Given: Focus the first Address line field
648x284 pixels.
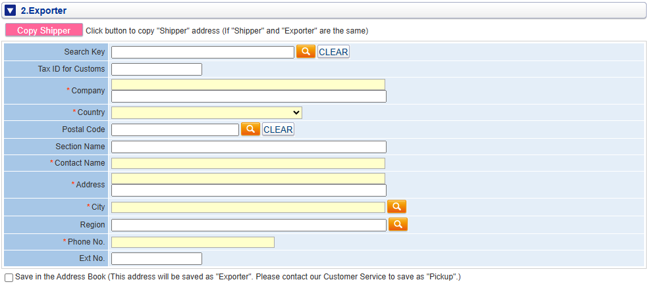Looking at the screenshot, I should tap(248, 179).
